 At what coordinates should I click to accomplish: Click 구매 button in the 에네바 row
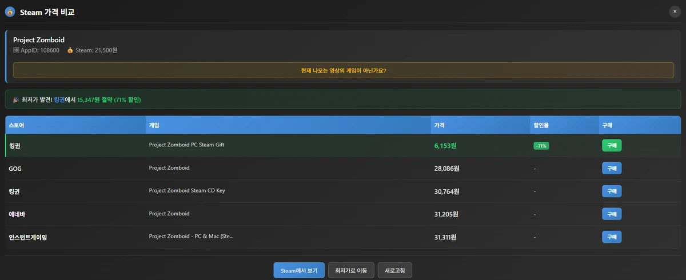[612, 214]
